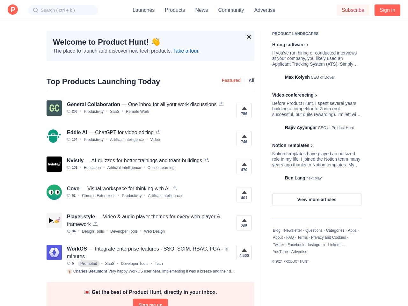Click the Sign me up button
Viewport: 408px width, 306px height.
pyautogui.click(x=150, y=302)
